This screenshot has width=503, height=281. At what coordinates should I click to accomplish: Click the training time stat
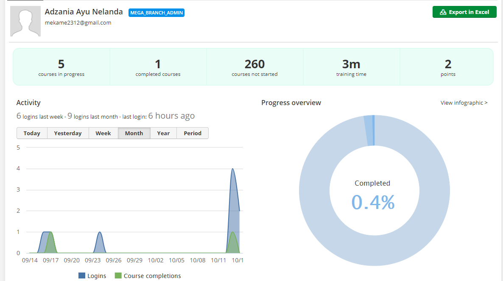351,67
